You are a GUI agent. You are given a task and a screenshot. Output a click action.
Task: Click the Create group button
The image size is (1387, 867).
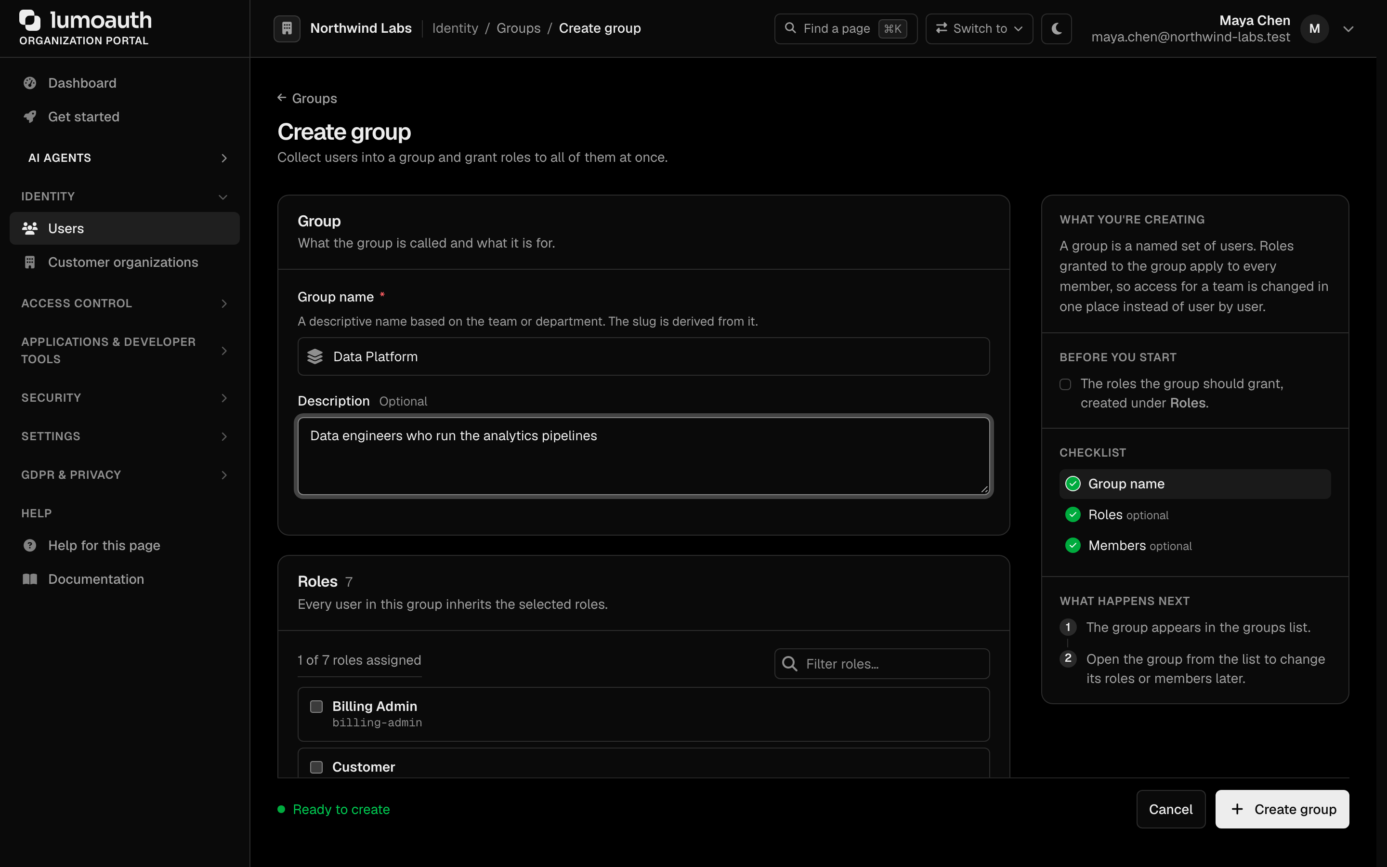[x=1282, y=809]
